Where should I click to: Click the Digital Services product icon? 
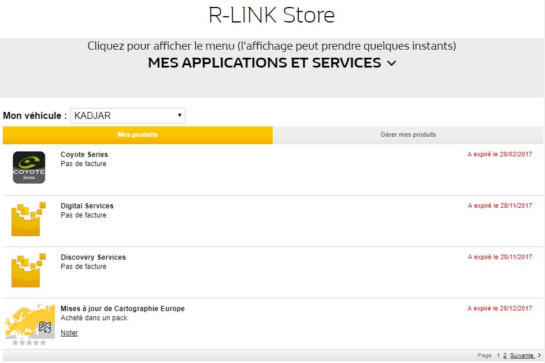tap(28, 219)
